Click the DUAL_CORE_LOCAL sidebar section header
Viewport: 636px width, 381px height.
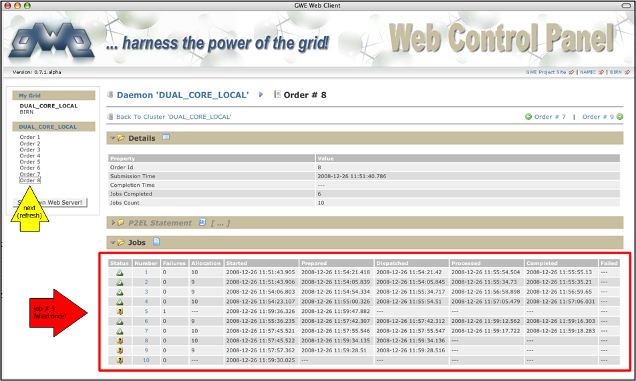(x=53, y=127)
